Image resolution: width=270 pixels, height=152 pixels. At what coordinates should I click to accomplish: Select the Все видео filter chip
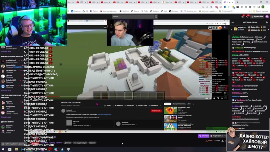(x=167, y=104)
